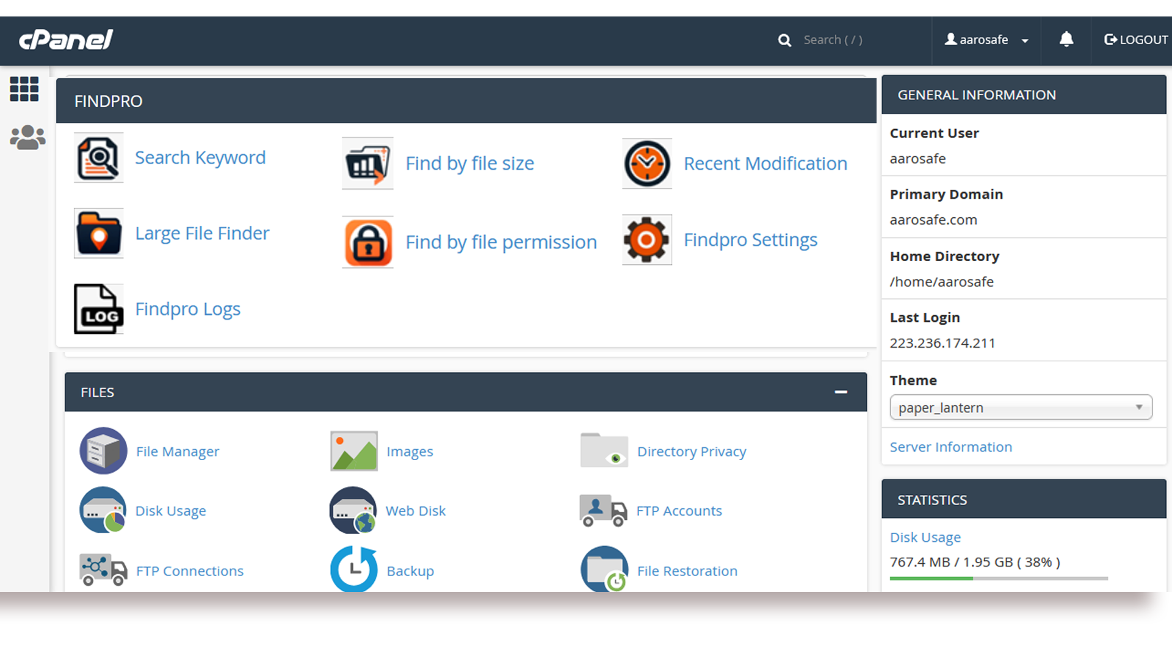
Task: Open the Find by file permission lock icon
Action: [x=367, y=242]
